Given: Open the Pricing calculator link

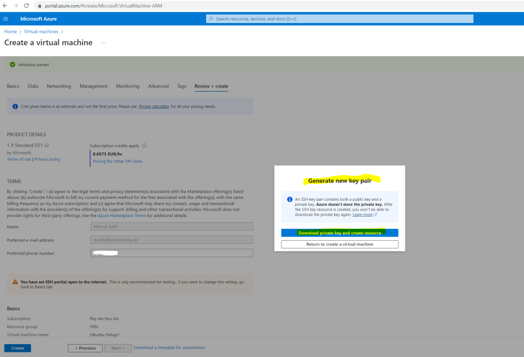Looking at the screenshot, I should pos(154,107).
